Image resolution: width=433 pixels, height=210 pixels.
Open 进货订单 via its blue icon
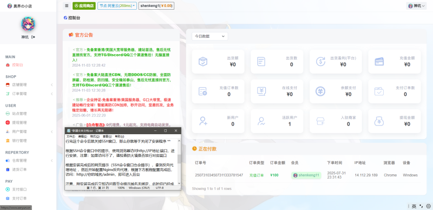8,169
